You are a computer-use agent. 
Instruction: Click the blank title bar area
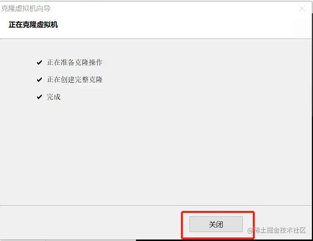173,8
